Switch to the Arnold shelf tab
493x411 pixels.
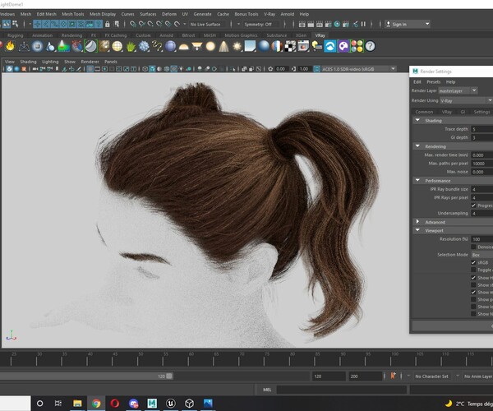click(x=166, y=35)
